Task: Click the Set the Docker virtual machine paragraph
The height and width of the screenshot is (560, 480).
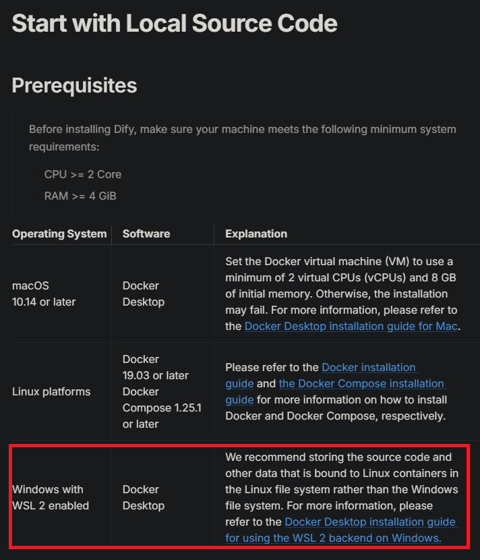Action: (x=342, y=293)
